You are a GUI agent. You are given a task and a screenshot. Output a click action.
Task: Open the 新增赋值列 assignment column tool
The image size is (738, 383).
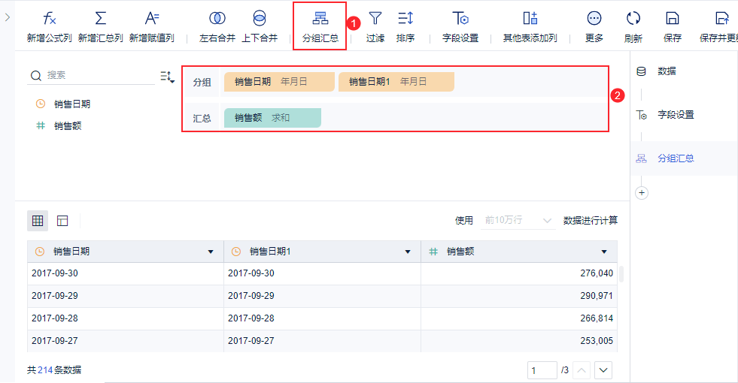151,27
